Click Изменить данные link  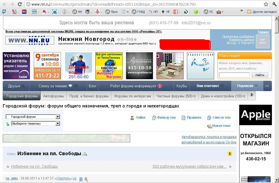tap(242, 40)
